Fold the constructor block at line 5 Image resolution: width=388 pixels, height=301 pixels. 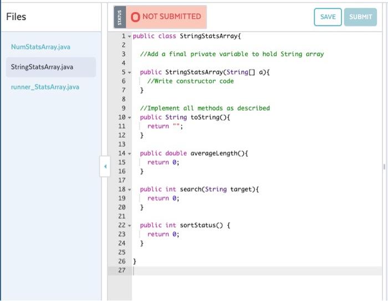pyautogui.click(x=129, y=73)
